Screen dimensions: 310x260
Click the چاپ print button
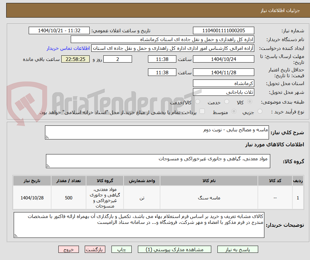121,249
